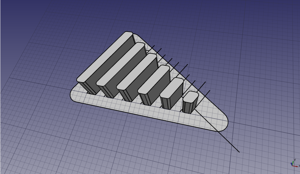Click the top of the second-smallest block
Image resolution: width=300 pixels, height=174 pixels.
(172, 88)
